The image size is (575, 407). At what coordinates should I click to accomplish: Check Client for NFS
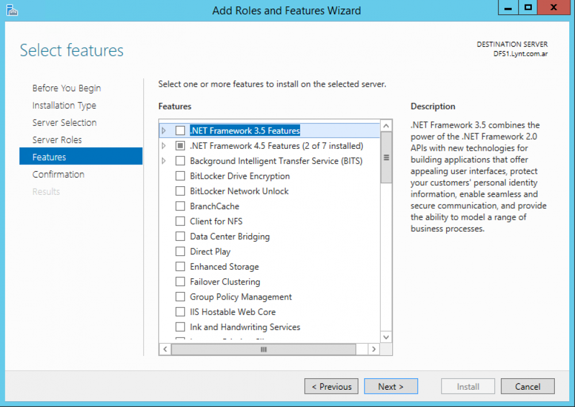point(180,221)
